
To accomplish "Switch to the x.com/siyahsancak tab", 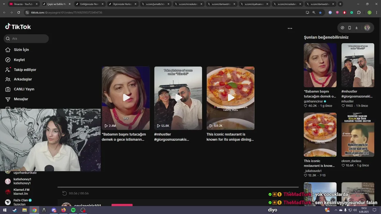I will point(254,4).
